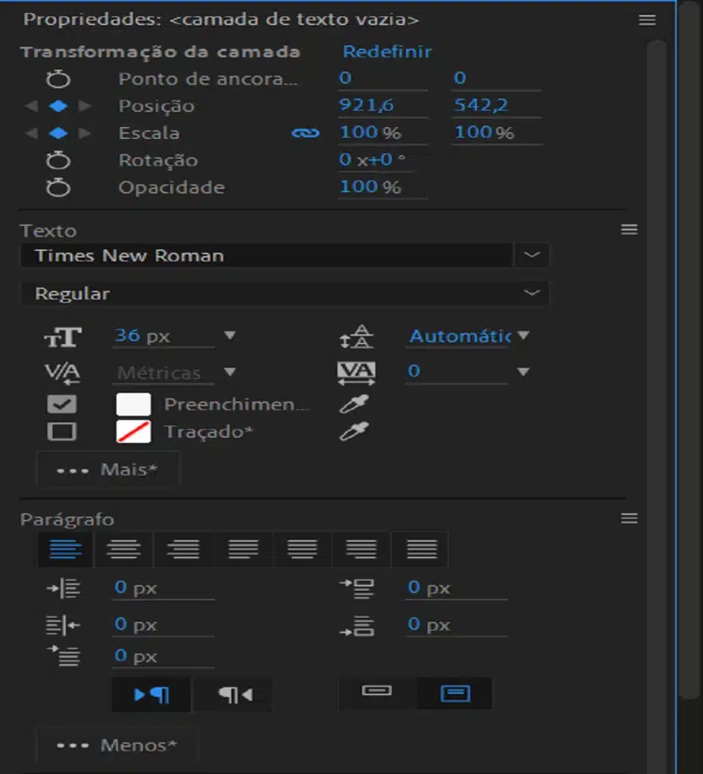
Task: Click the white Preenchimento color swatch
Action: (x=133, y=404)
